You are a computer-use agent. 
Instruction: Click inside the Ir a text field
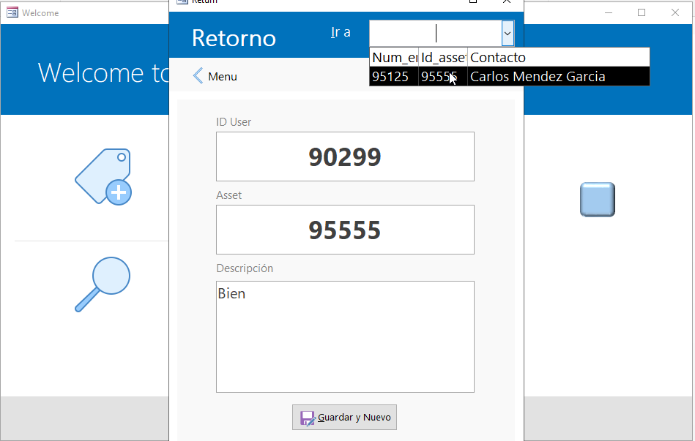pyautogui.click(x=436, y=33)
